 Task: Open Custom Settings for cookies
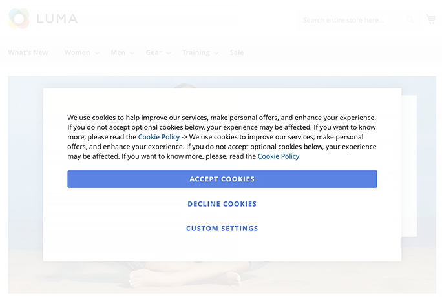click(x=222, y=229)
